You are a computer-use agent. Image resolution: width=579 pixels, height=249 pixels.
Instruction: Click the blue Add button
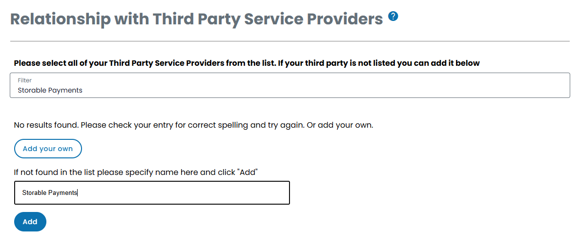(30, 222)
